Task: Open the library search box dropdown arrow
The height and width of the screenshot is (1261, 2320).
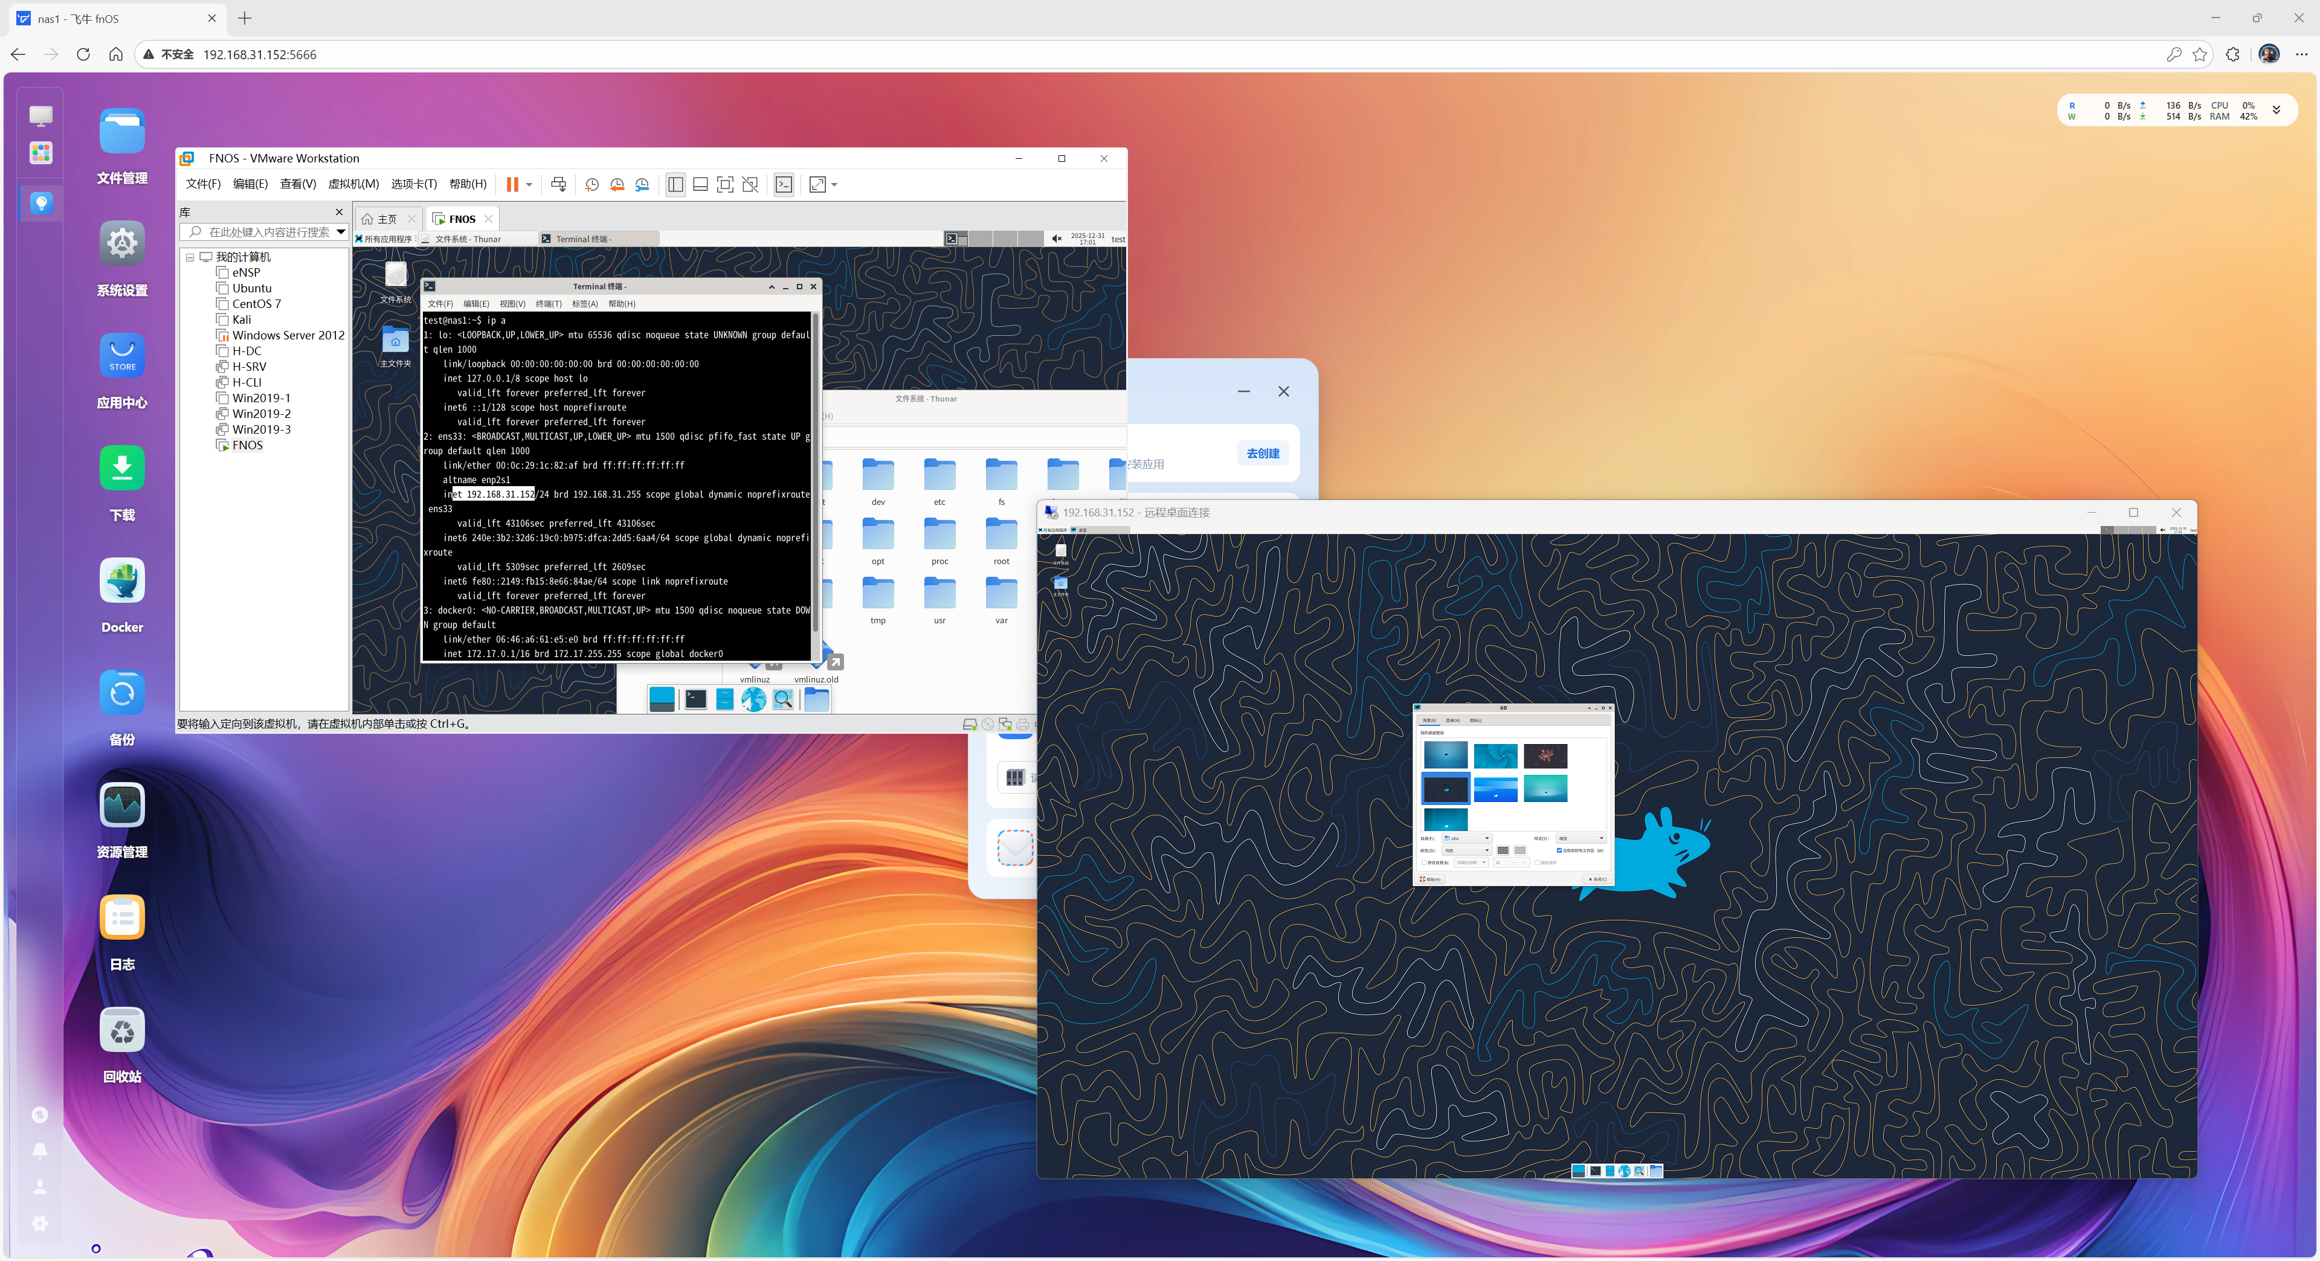Action: (340, 233)
